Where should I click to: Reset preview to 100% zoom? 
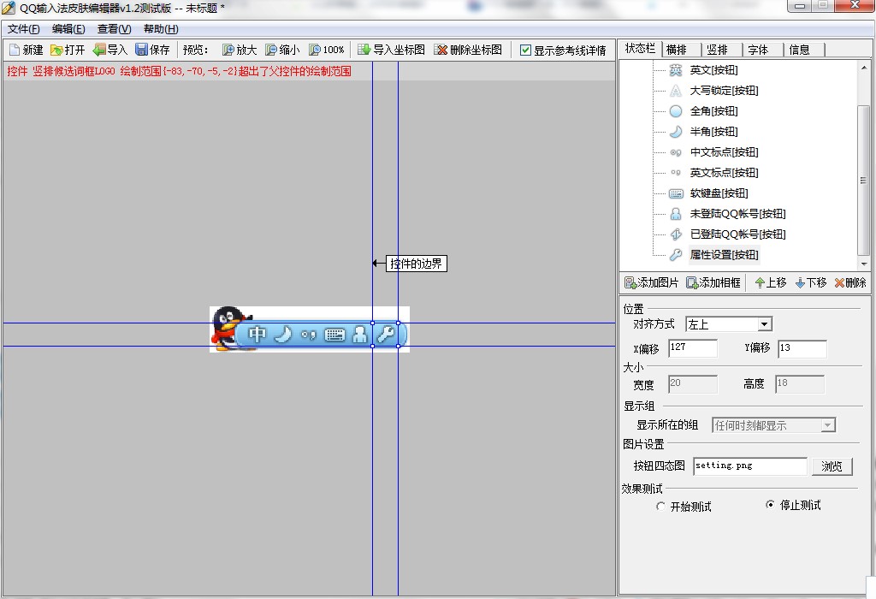point(326,50)
